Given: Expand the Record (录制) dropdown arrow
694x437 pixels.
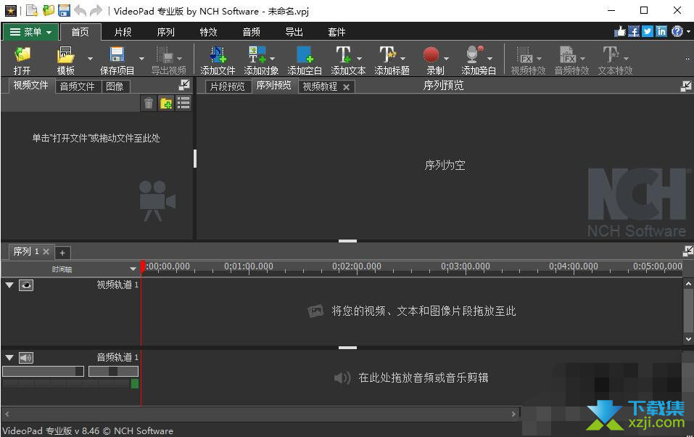Looking at the screenshot, I should tap(446, 59).
